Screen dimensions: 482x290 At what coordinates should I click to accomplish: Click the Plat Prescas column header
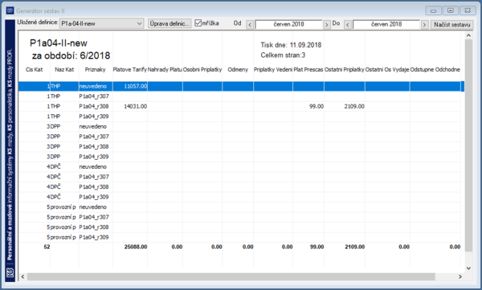point(308,70)
